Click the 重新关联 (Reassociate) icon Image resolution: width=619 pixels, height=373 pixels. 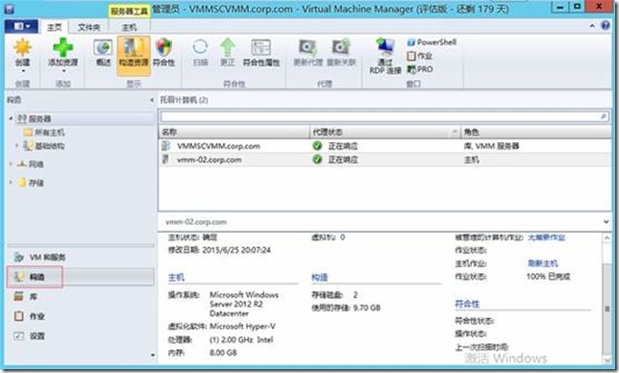pos(341,47)
